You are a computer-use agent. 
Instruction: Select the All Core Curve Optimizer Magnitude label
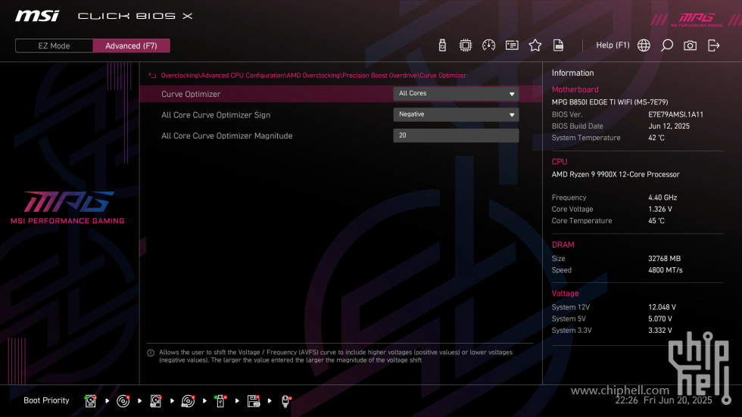tap(226, 135)
